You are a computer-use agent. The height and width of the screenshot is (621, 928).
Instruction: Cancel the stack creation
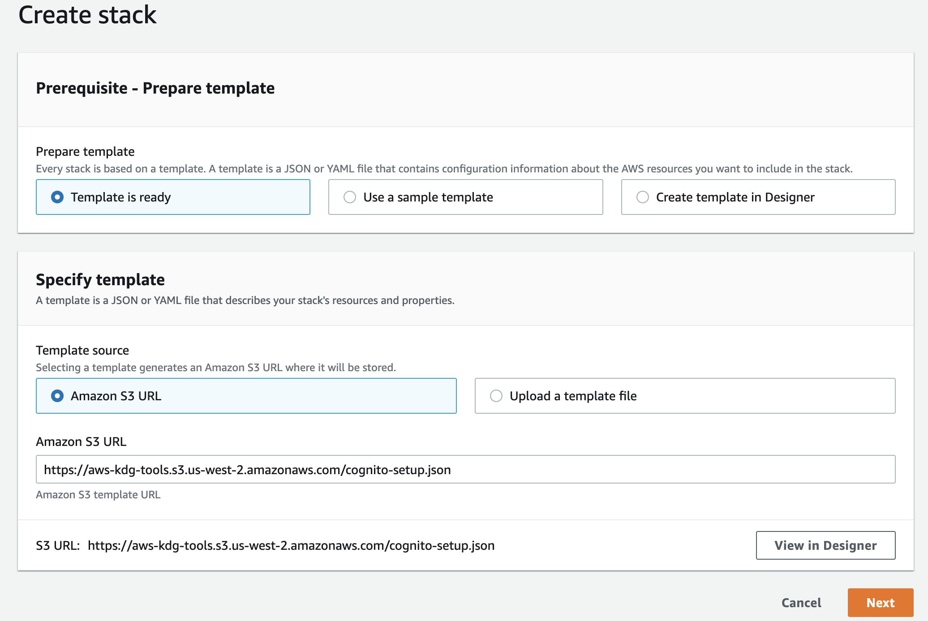pyautogui.click(x=801, y=603)
